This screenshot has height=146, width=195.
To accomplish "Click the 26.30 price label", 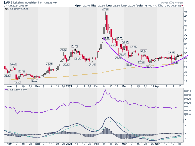I will click(x=129, y=65).
